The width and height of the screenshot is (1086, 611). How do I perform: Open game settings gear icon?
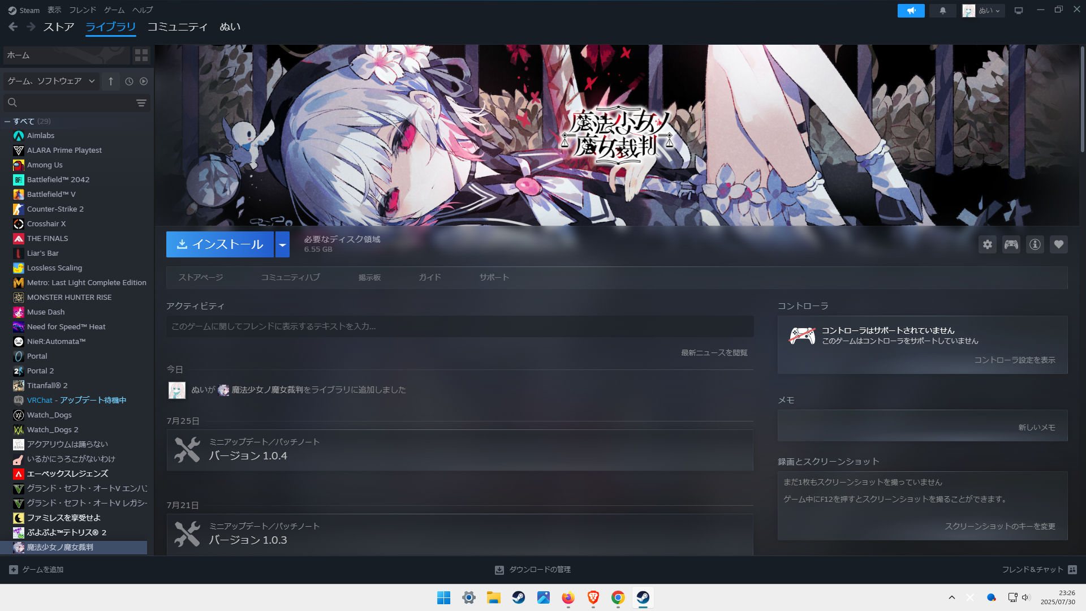coord(988,244)
